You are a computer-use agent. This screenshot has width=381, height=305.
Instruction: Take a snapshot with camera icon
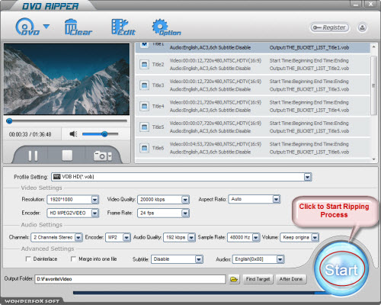coord(103,156)
